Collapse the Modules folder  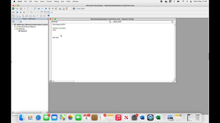point(15,29)
